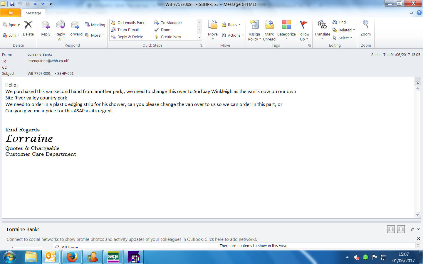Viewport: 423px width, 264px height.
Task: Open network status tray icon
Action: [383, 257]
